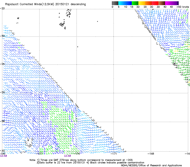The width and height of the screenshot is (190, 167).
Task: Click the '45' tick label on the knots legend
Action: (x=171, y=7)
